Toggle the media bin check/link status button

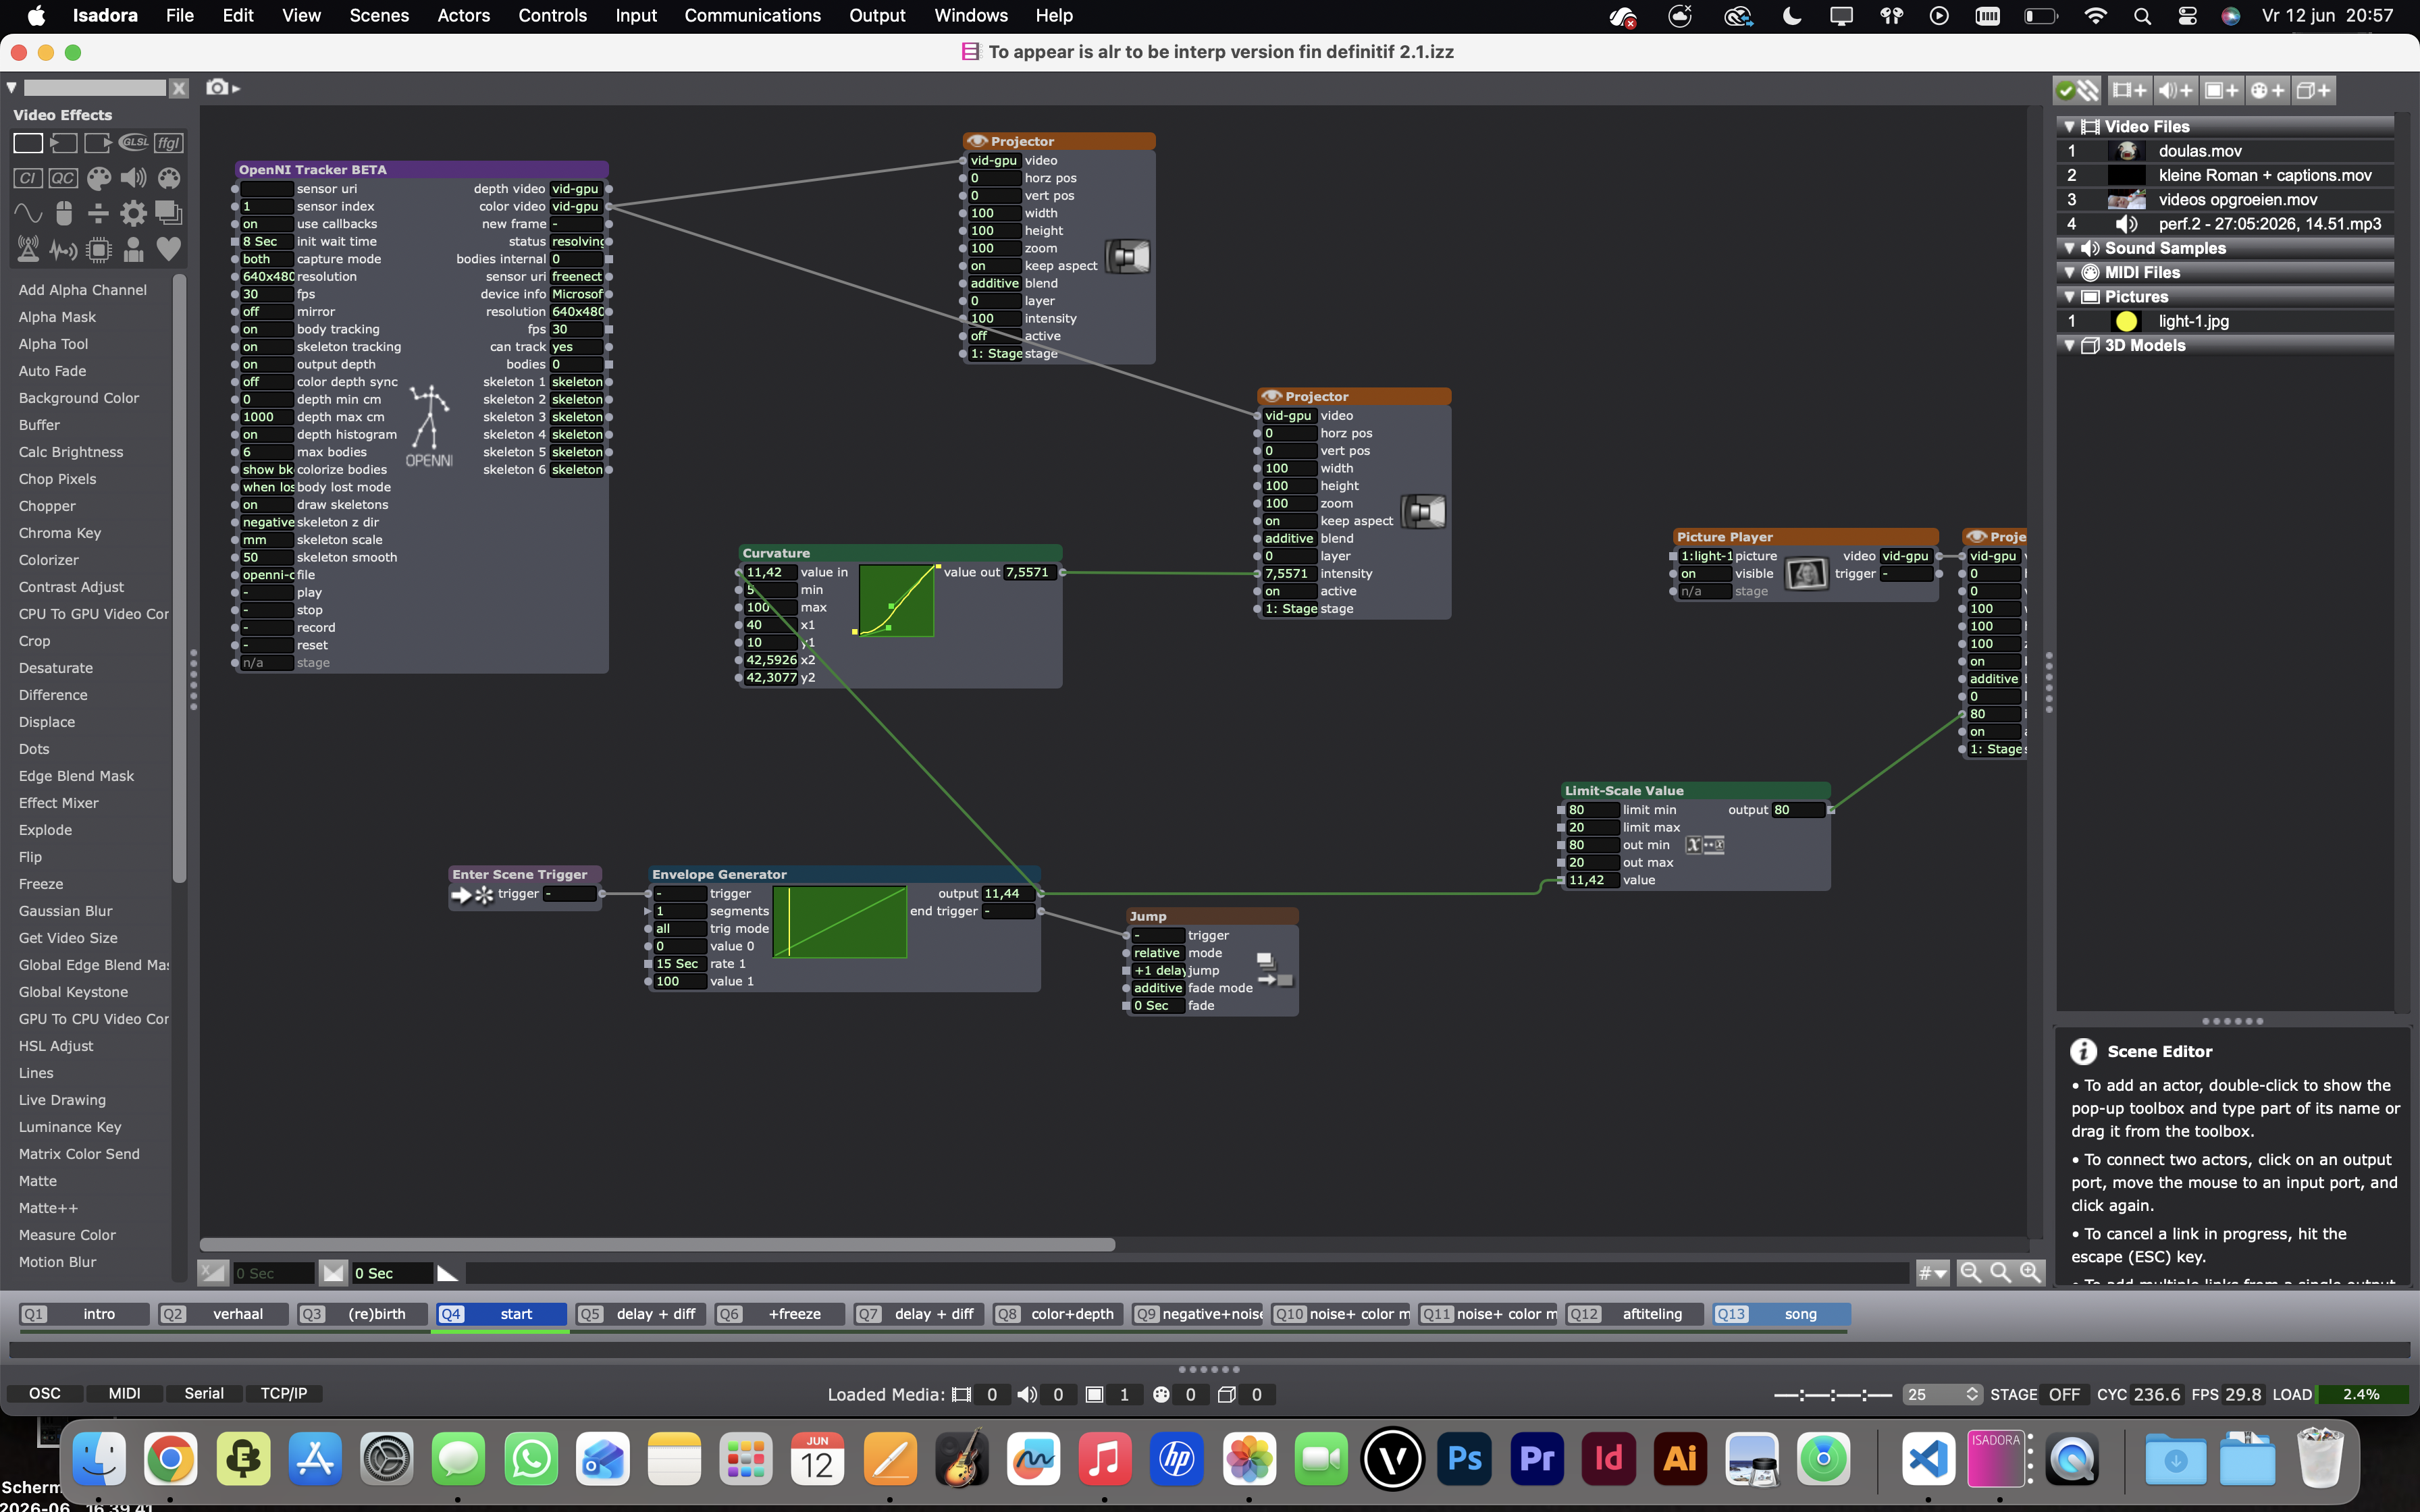click(2077, 90)
